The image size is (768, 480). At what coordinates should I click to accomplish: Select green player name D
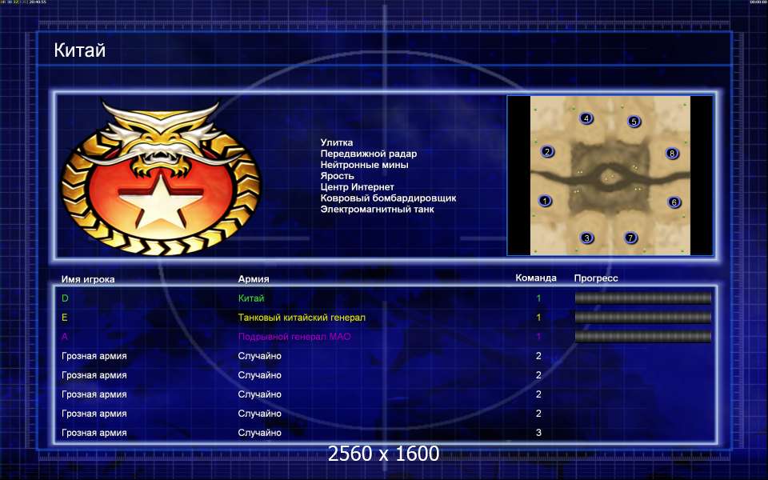click(65, 298)
